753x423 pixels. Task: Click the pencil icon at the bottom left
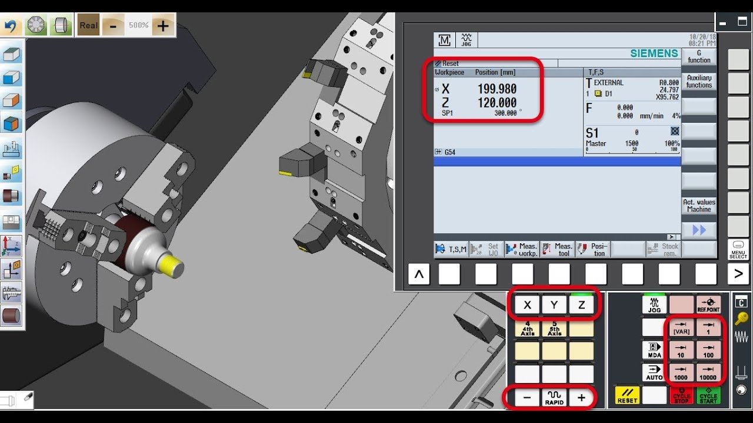pyautogui.click(x=27, y=398)
